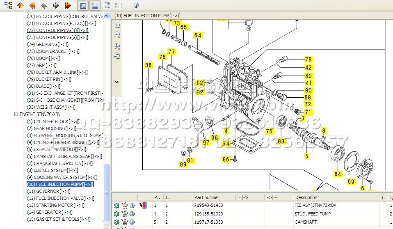Click the zoom out magnifier

117,35
